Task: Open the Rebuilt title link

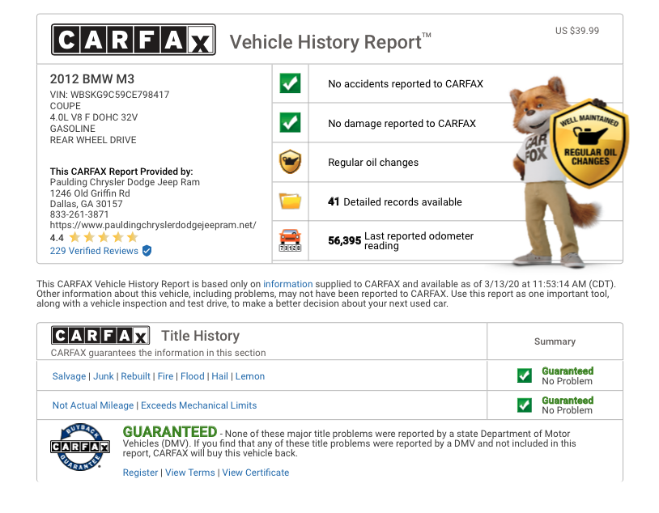Action: 135,376
